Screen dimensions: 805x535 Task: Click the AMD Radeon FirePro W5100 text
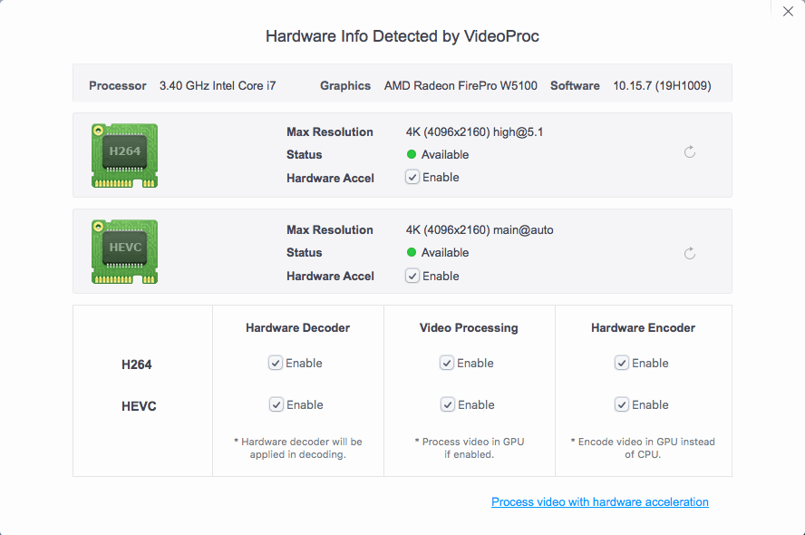click(x=461, y=86)
